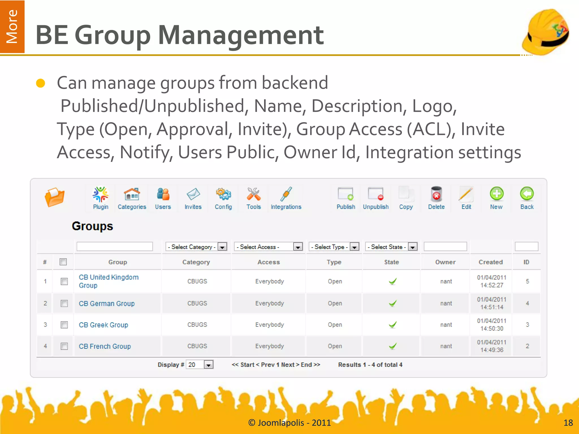Click the '01/04/2011 14:52:27' created cell
Screen dimensions: 579x434
point(492,281)
